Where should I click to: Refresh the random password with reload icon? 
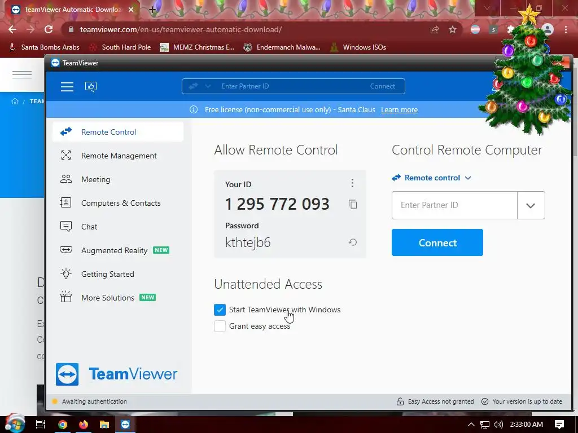tap(353, 242)
